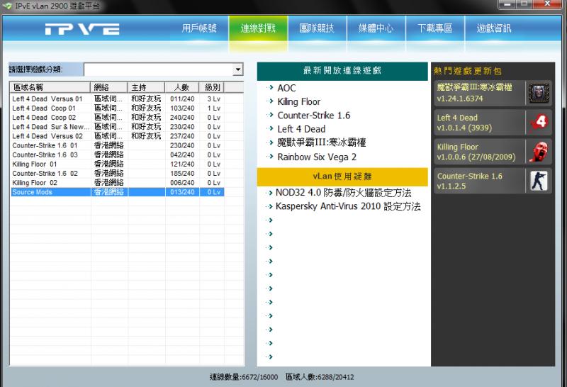
Task: Open the AOC game link
Action: (286, 88)
